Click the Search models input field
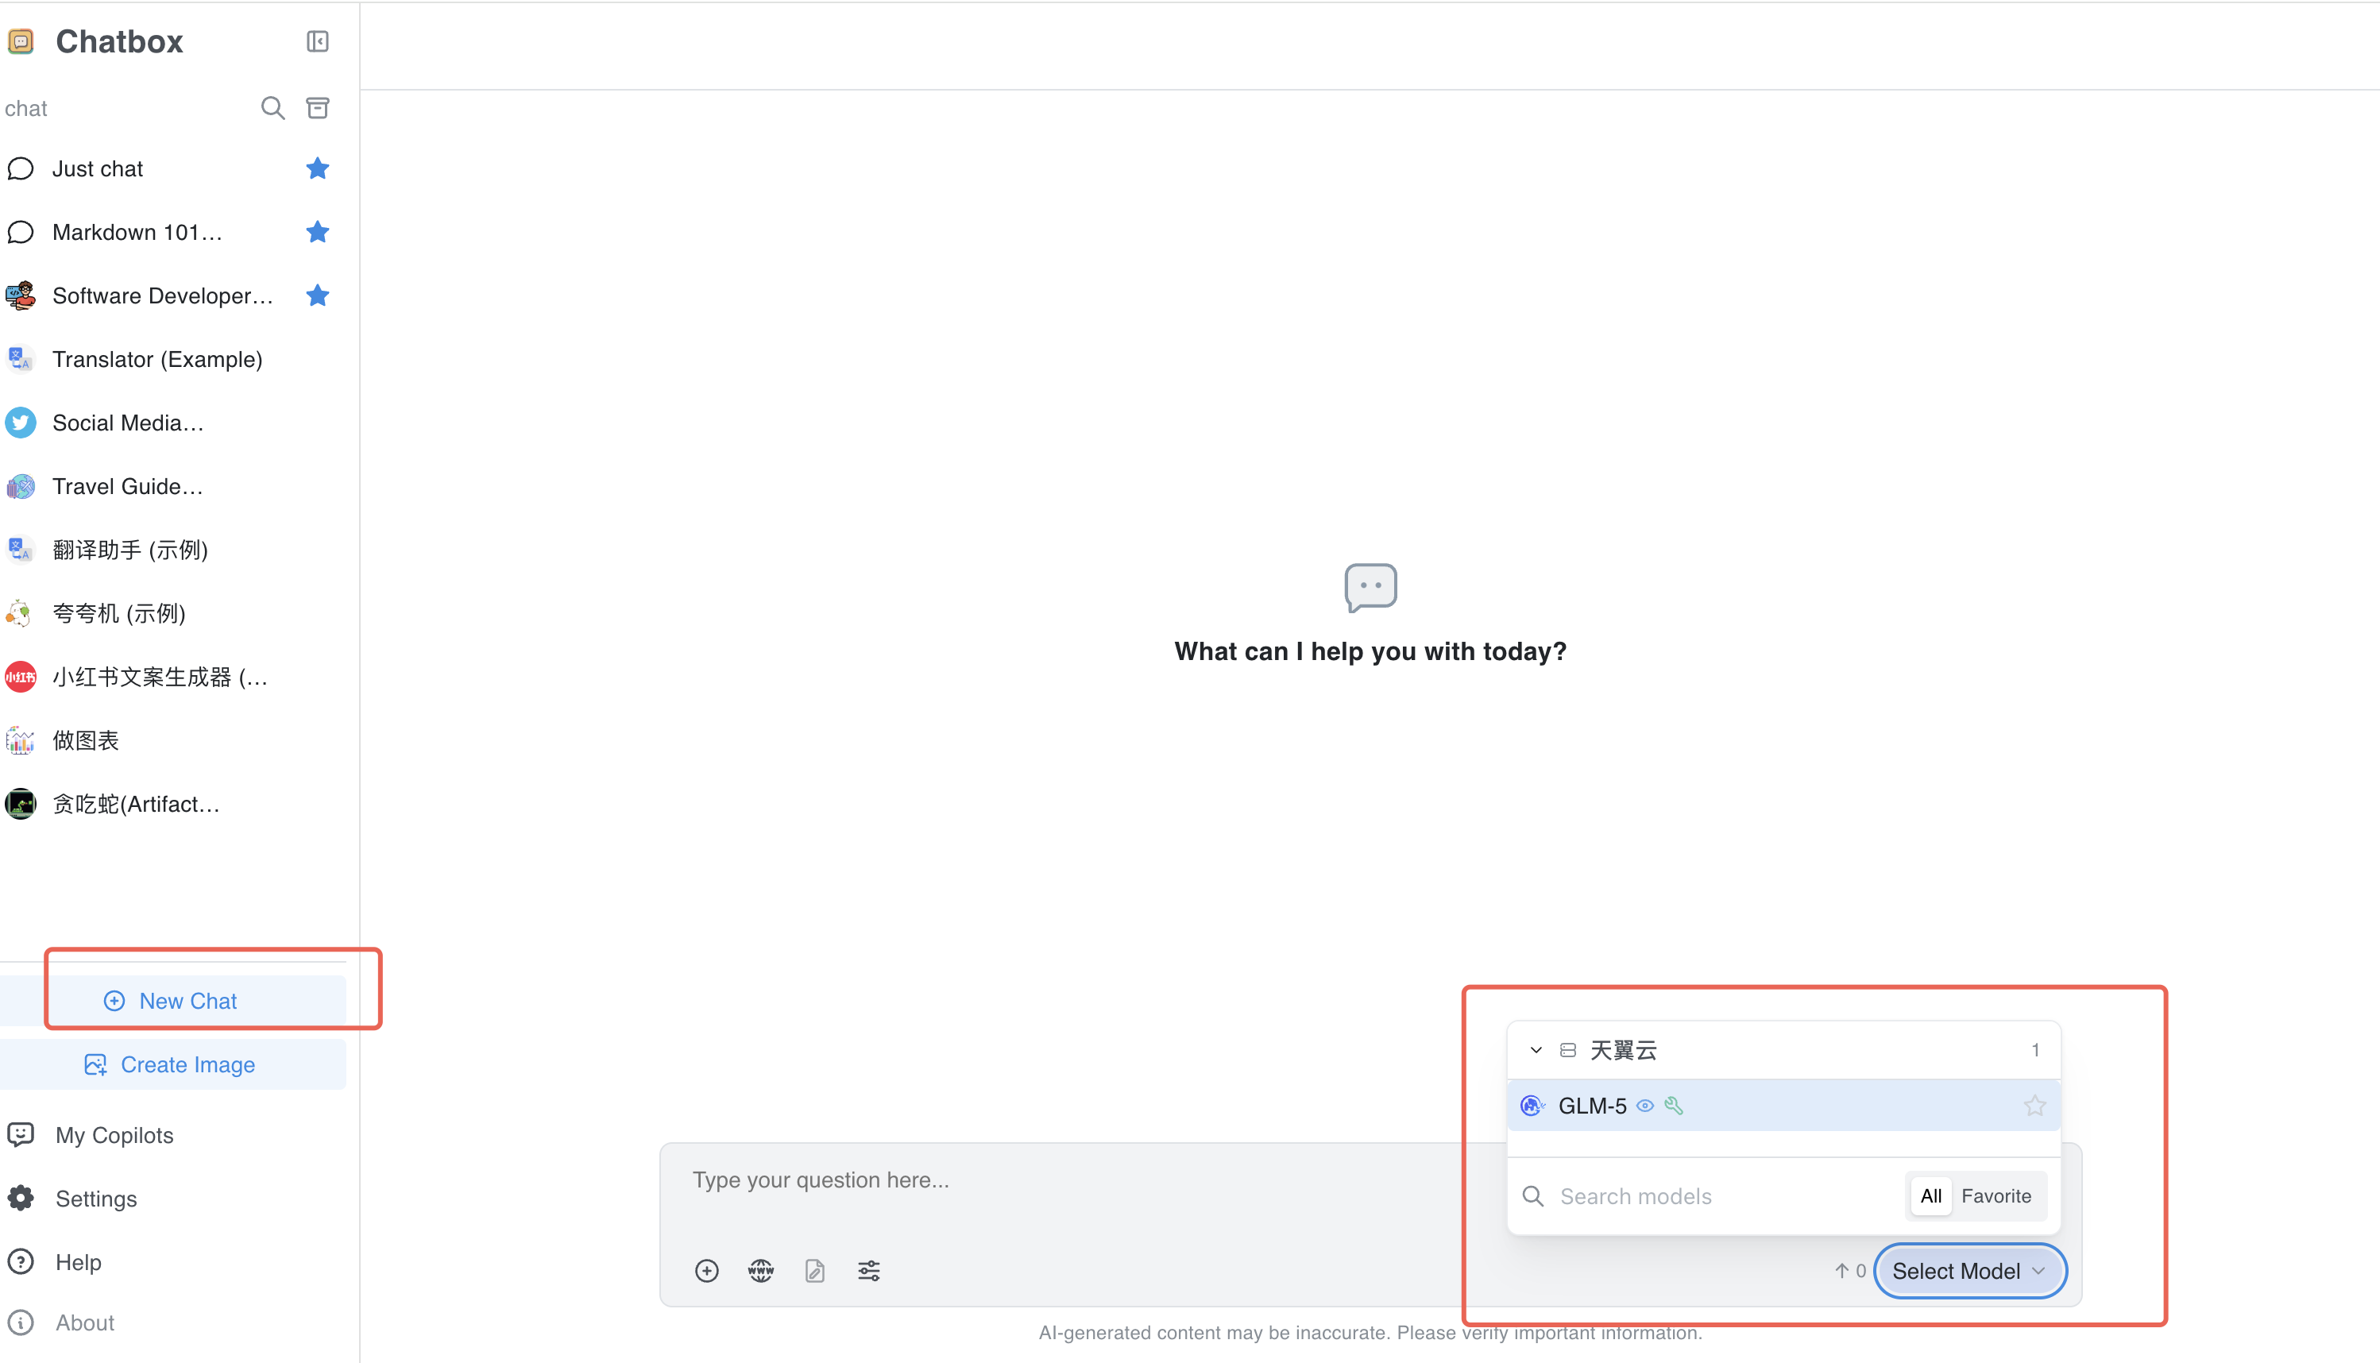This screenshot has width=2380, height=1363. (1723, 1195)
